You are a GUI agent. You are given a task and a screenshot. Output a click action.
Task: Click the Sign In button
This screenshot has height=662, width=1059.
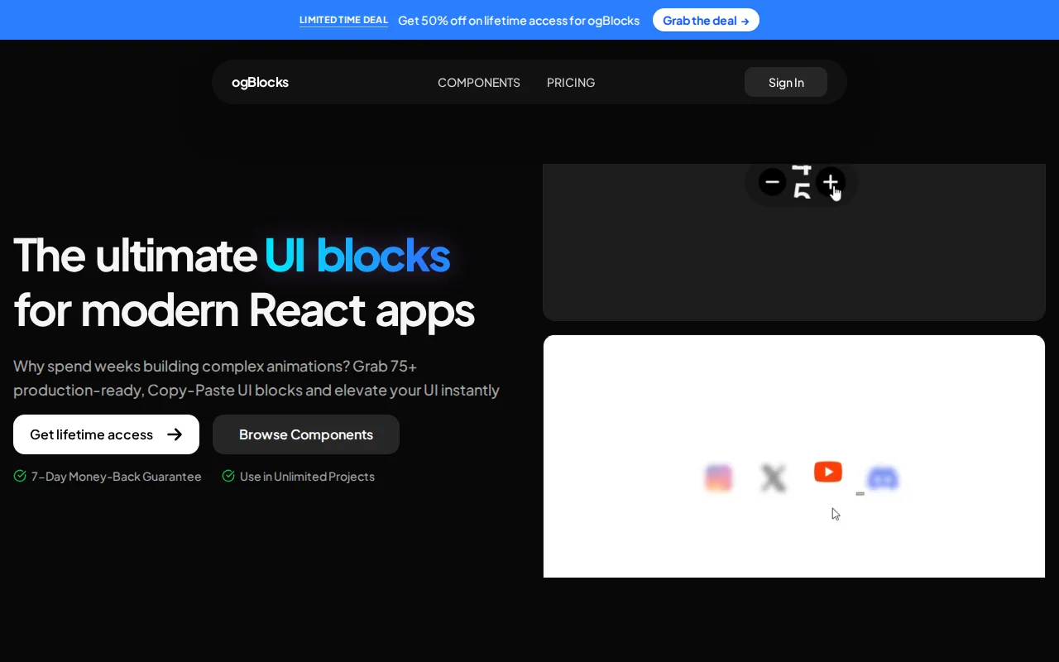786,82
